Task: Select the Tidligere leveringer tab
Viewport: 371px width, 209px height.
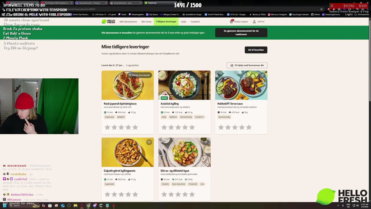Action: [166, 21]
